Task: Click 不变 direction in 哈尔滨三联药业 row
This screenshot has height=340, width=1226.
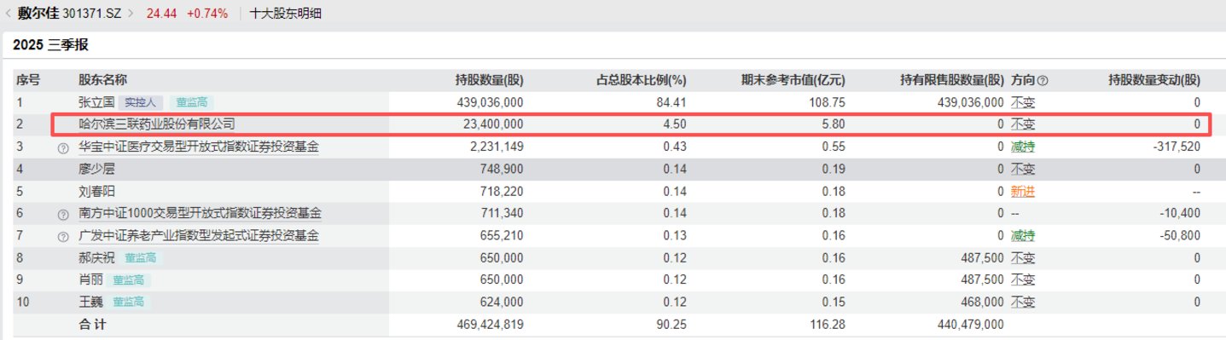Action: point(1023,124)
